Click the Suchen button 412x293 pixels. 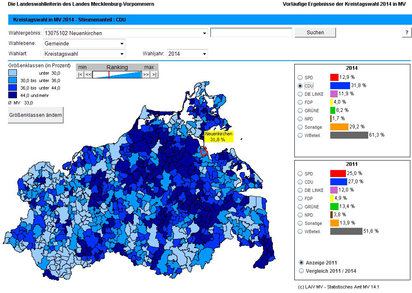315,33
